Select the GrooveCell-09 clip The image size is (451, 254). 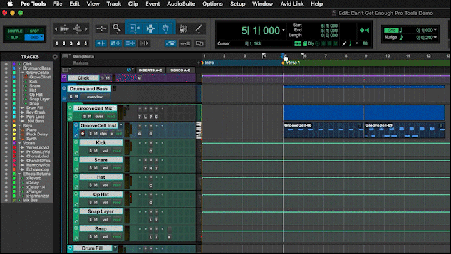click(x=401, y=130)
